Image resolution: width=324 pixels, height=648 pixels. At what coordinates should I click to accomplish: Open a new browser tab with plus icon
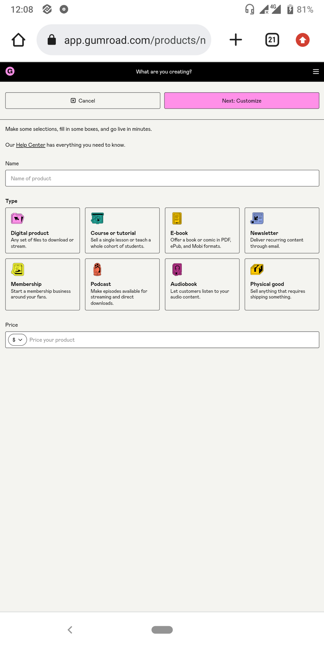click(236, 40)
